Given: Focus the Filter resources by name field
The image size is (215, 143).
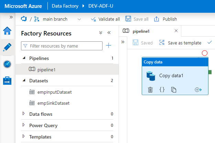Looking at the screenshot, I should pos(62,46).
